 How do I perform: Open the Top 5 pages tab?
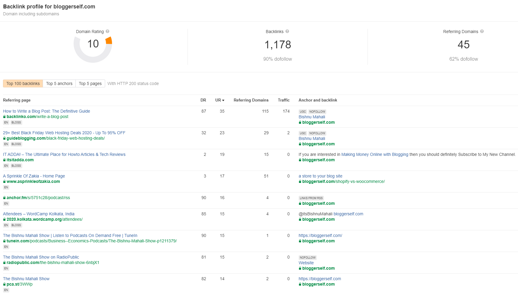90,83
